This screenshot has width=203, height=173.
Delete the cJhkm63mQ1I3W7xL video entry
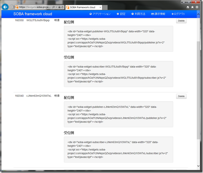click(x=181, y=96)
